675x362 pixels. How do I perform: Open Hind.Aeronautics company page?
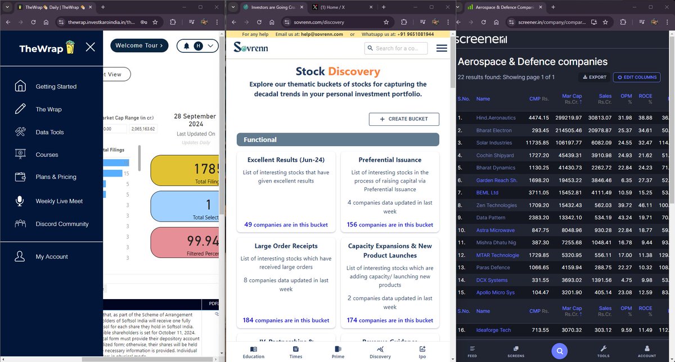coord(496,118)
